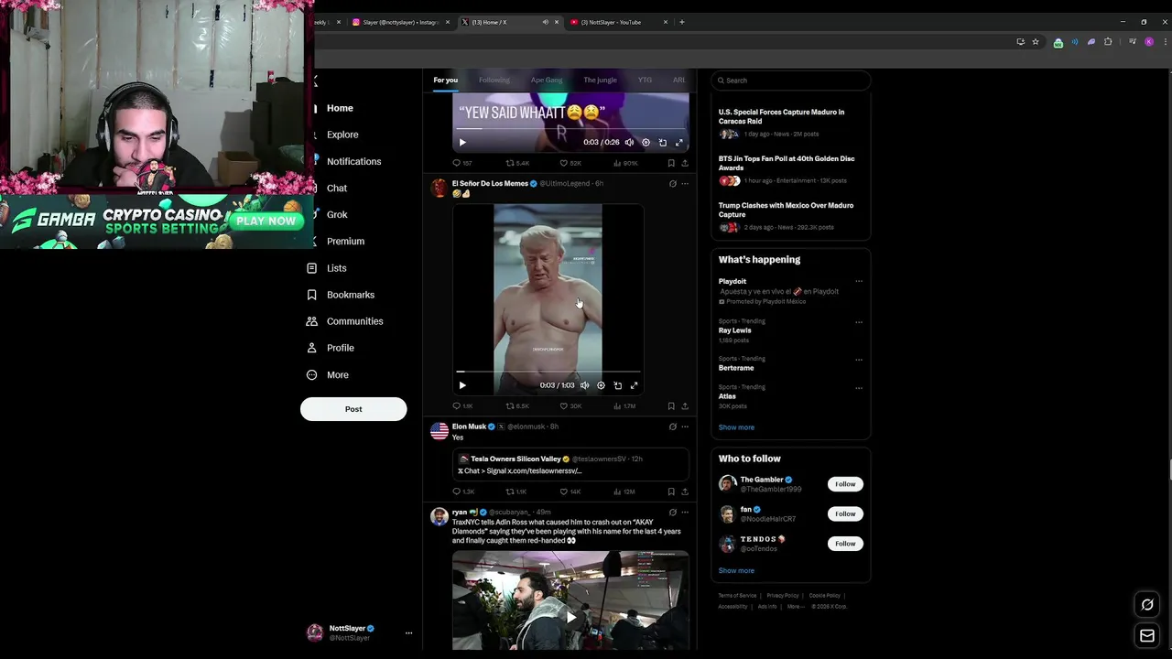Open Lists in the sidebar
Image resolution: width=1172 pixels, height=659 pixels.
[335, 268]
